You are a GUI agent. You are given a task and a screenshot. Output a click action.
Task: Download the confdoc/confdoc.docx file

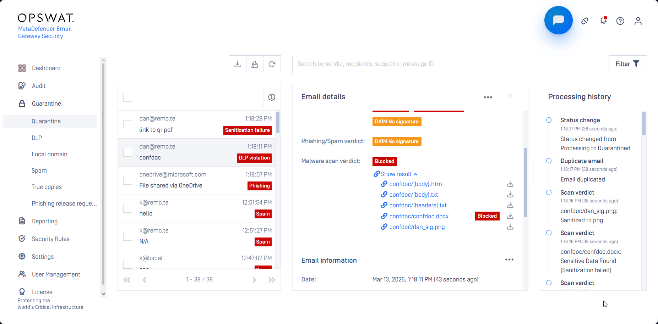[x=510, y=216]
